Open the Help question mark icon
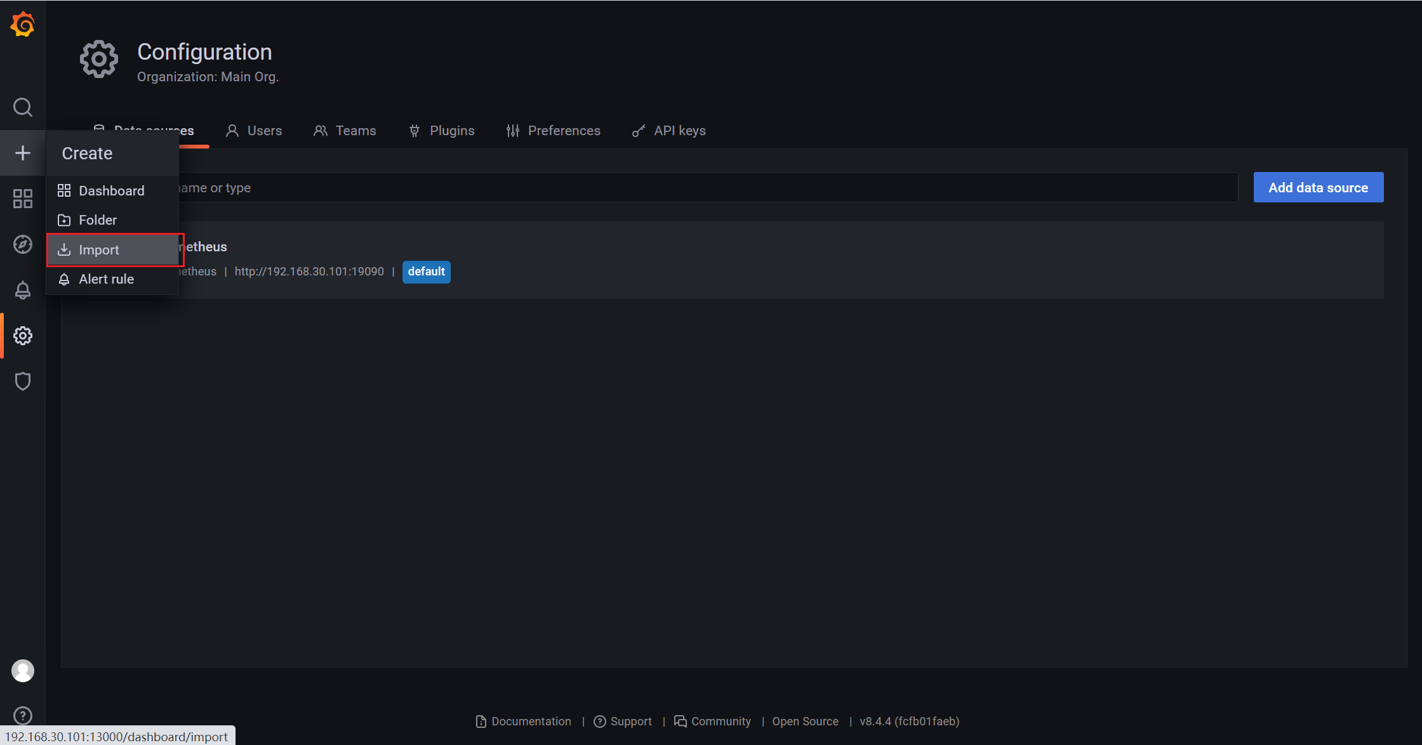This screenshot has height=745, width=1422. pos(23,716)
